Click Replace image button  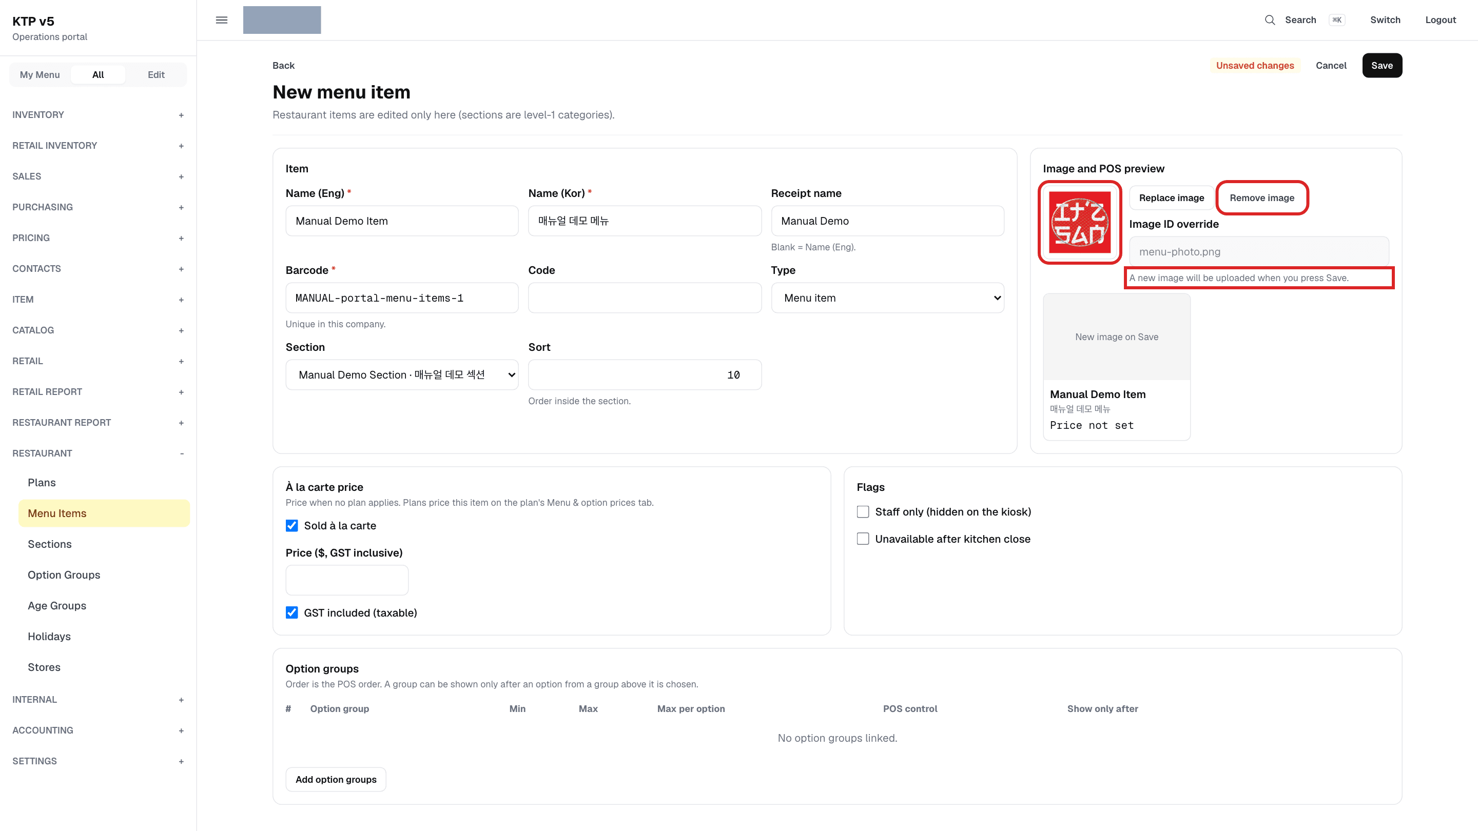(1171, 198)
